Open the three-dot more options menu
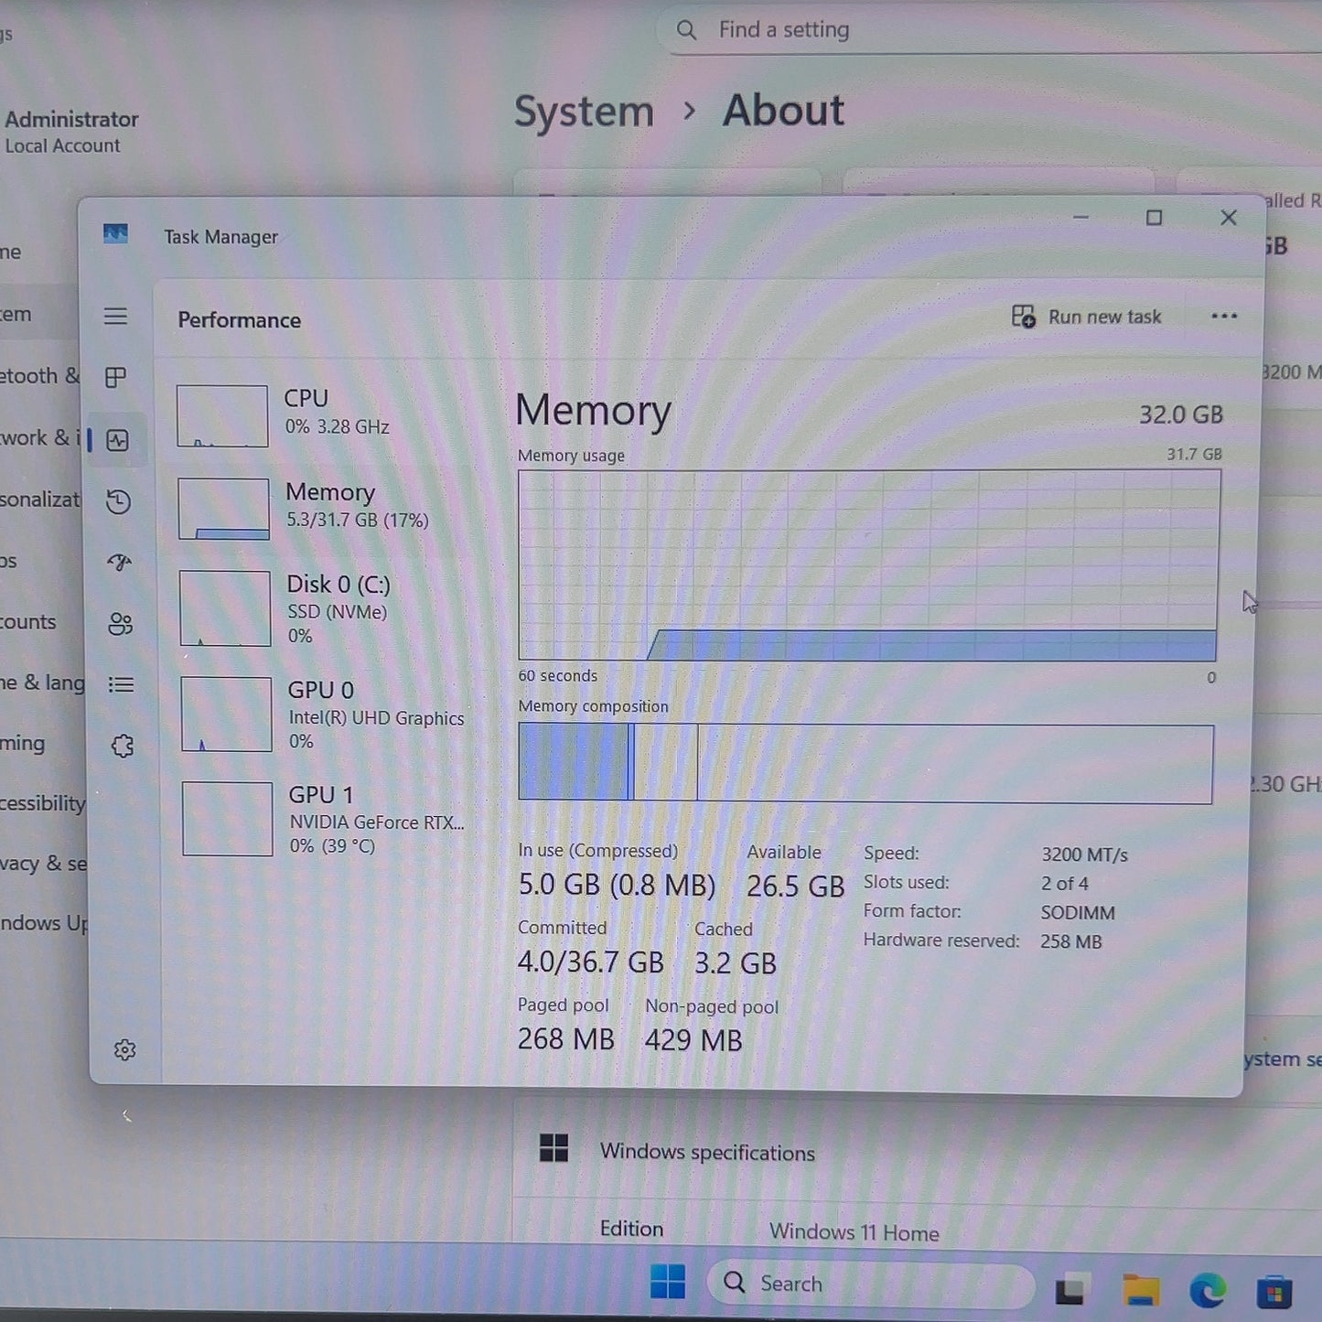 [x=1224, y=317]
